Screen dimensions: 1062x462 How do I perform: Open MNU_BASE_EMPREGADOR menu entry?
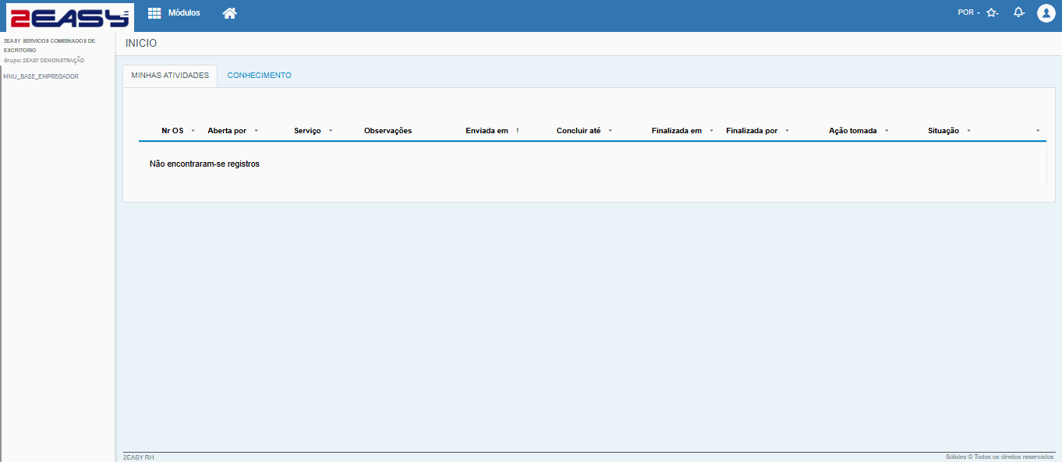click(41, 76)
